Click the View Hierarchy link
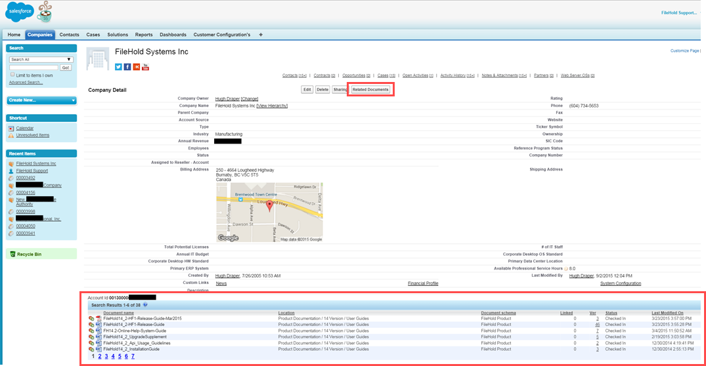This screenshot has width=706, height=366. [272, 106]
